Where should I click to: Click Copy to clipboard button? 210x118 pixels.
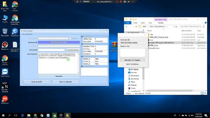tap(66, 82)
